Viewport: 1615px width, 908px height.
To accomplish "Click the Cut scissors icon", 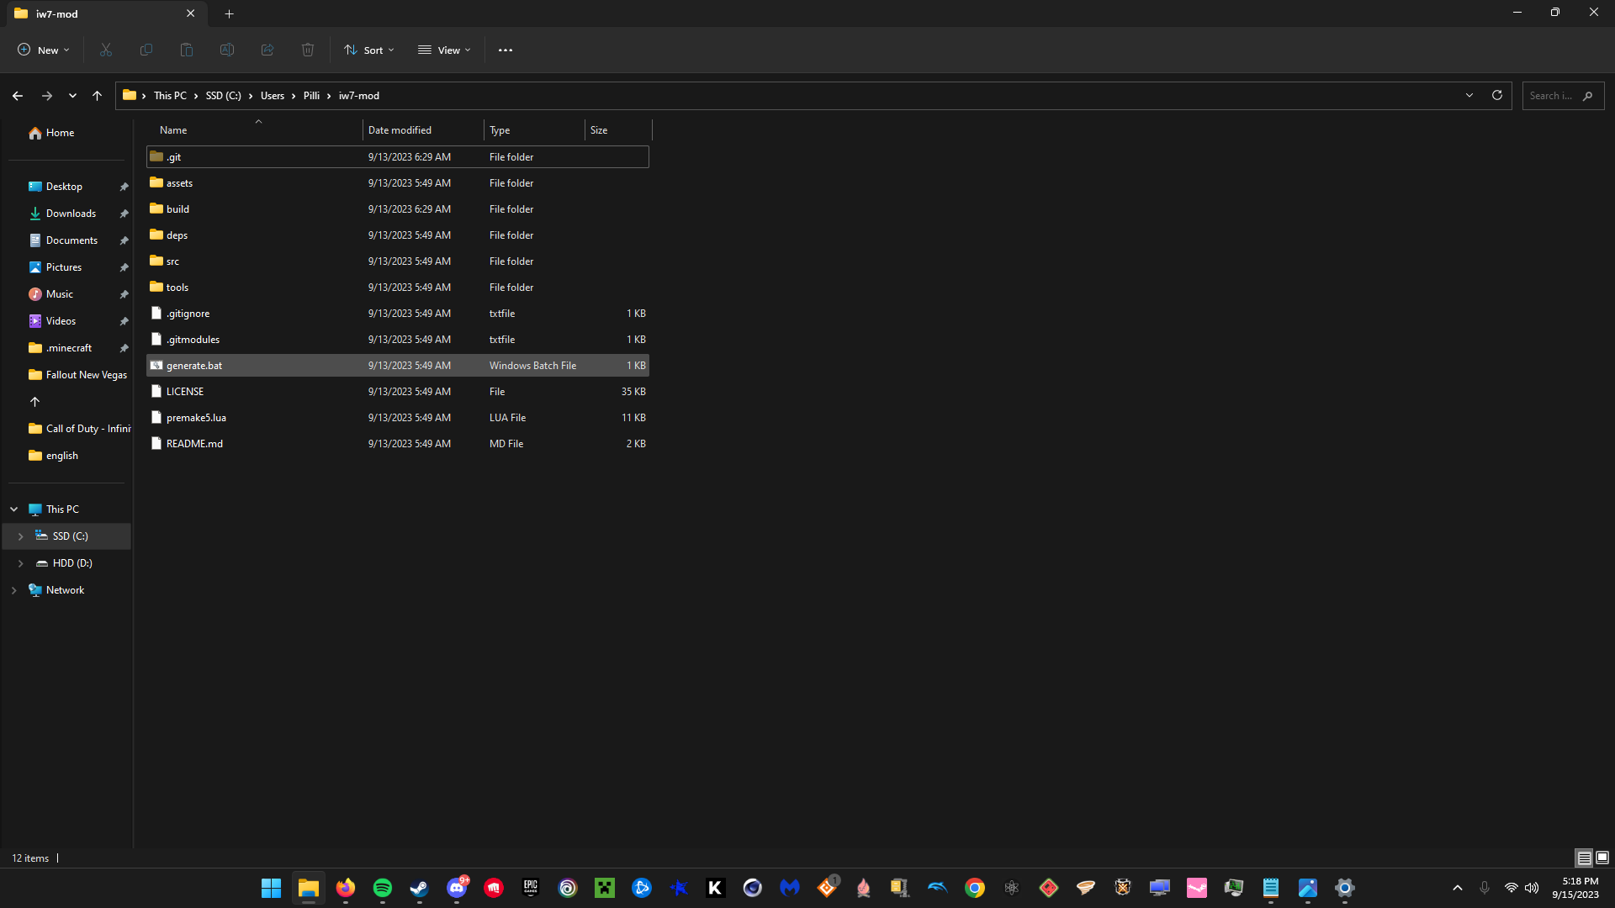I will [106, 50].
